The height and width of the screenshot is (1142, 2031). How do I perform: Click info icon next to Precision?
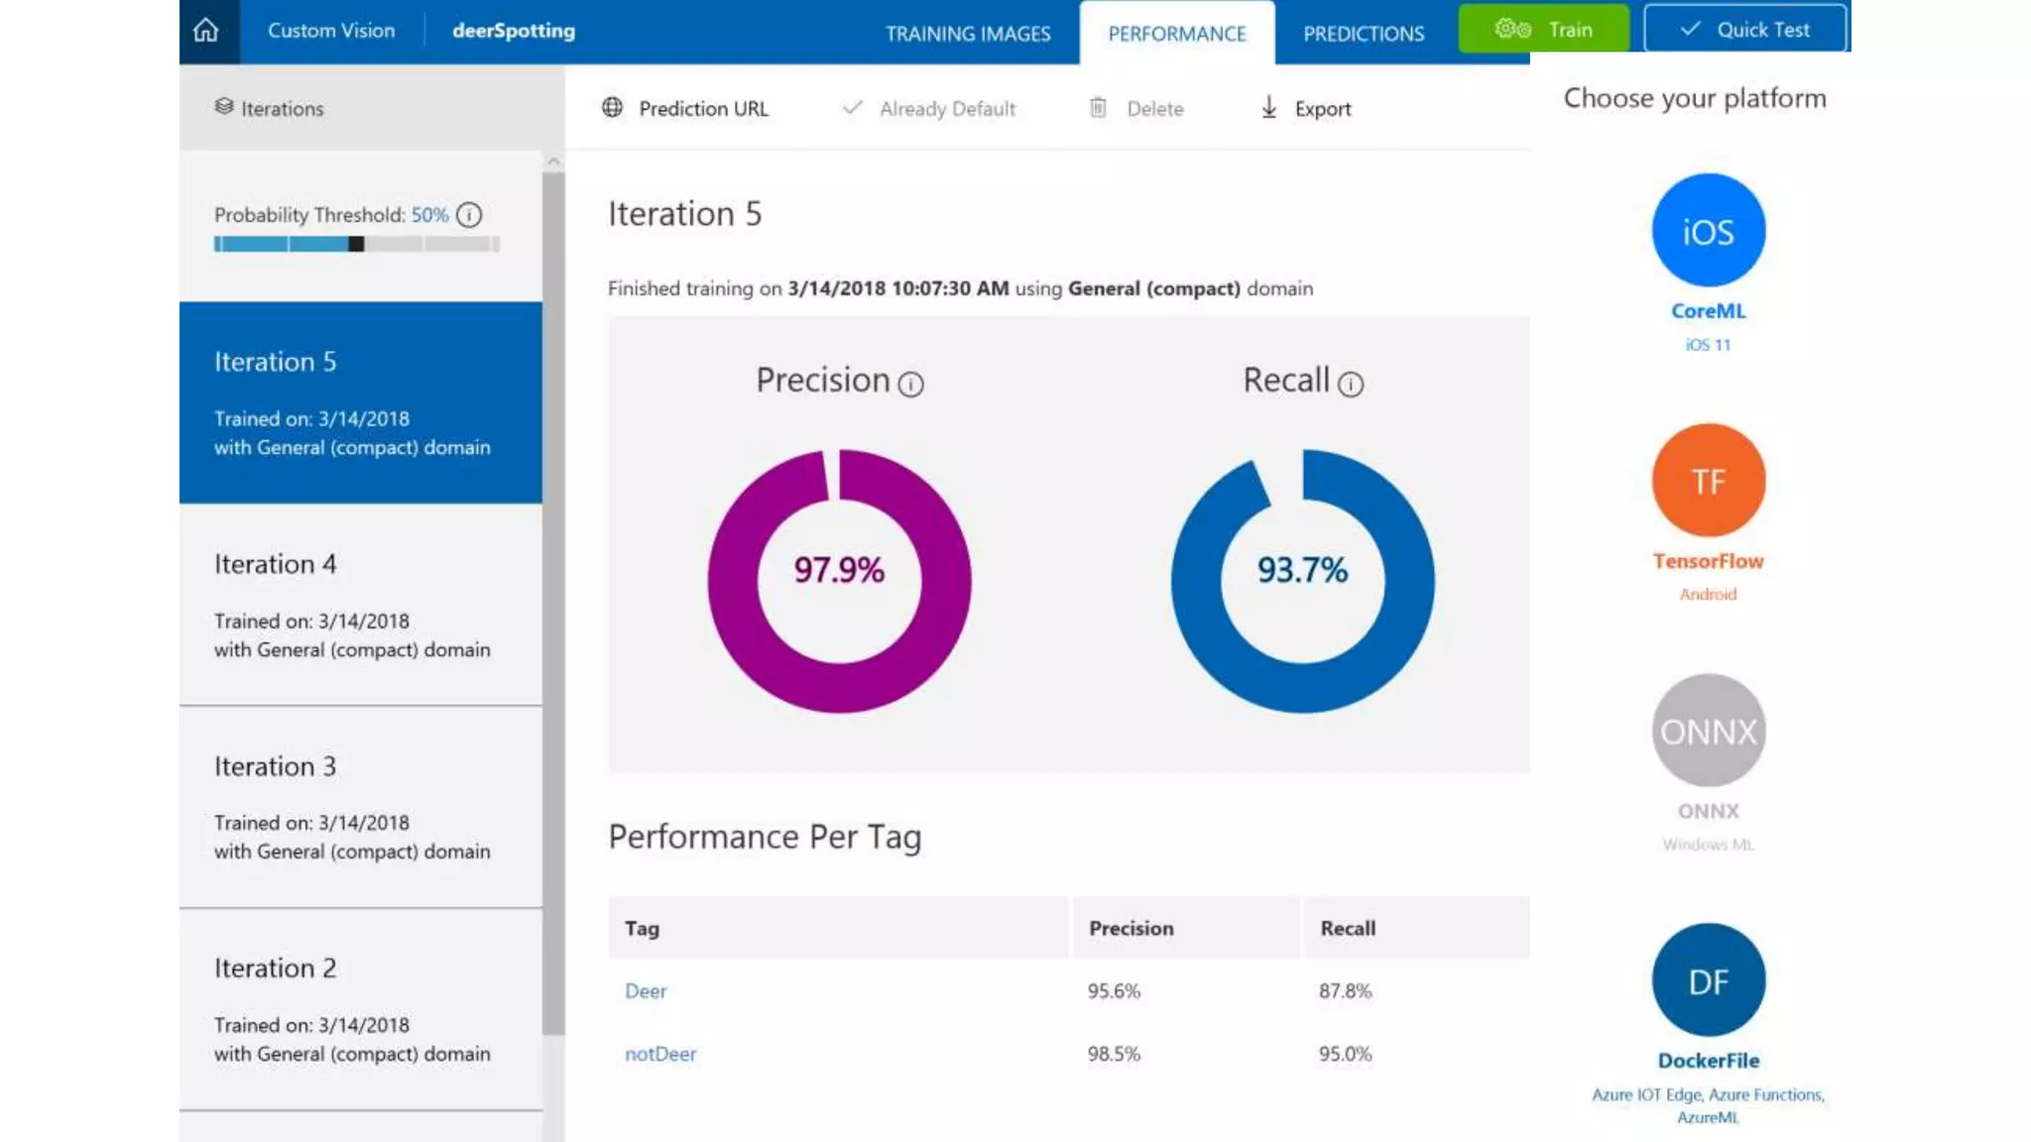point(910,385)
